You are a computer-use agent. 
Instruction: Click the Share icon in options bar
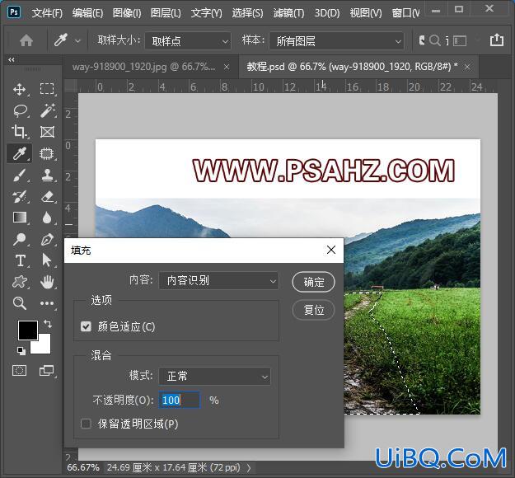click(x=497, y=40)
